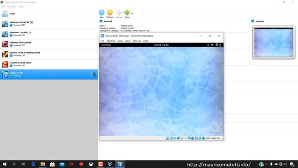
Task: Open the Windows Start menu
Action: [5, 164]
